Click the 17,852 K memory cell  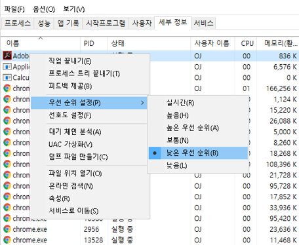coord(283,197)
